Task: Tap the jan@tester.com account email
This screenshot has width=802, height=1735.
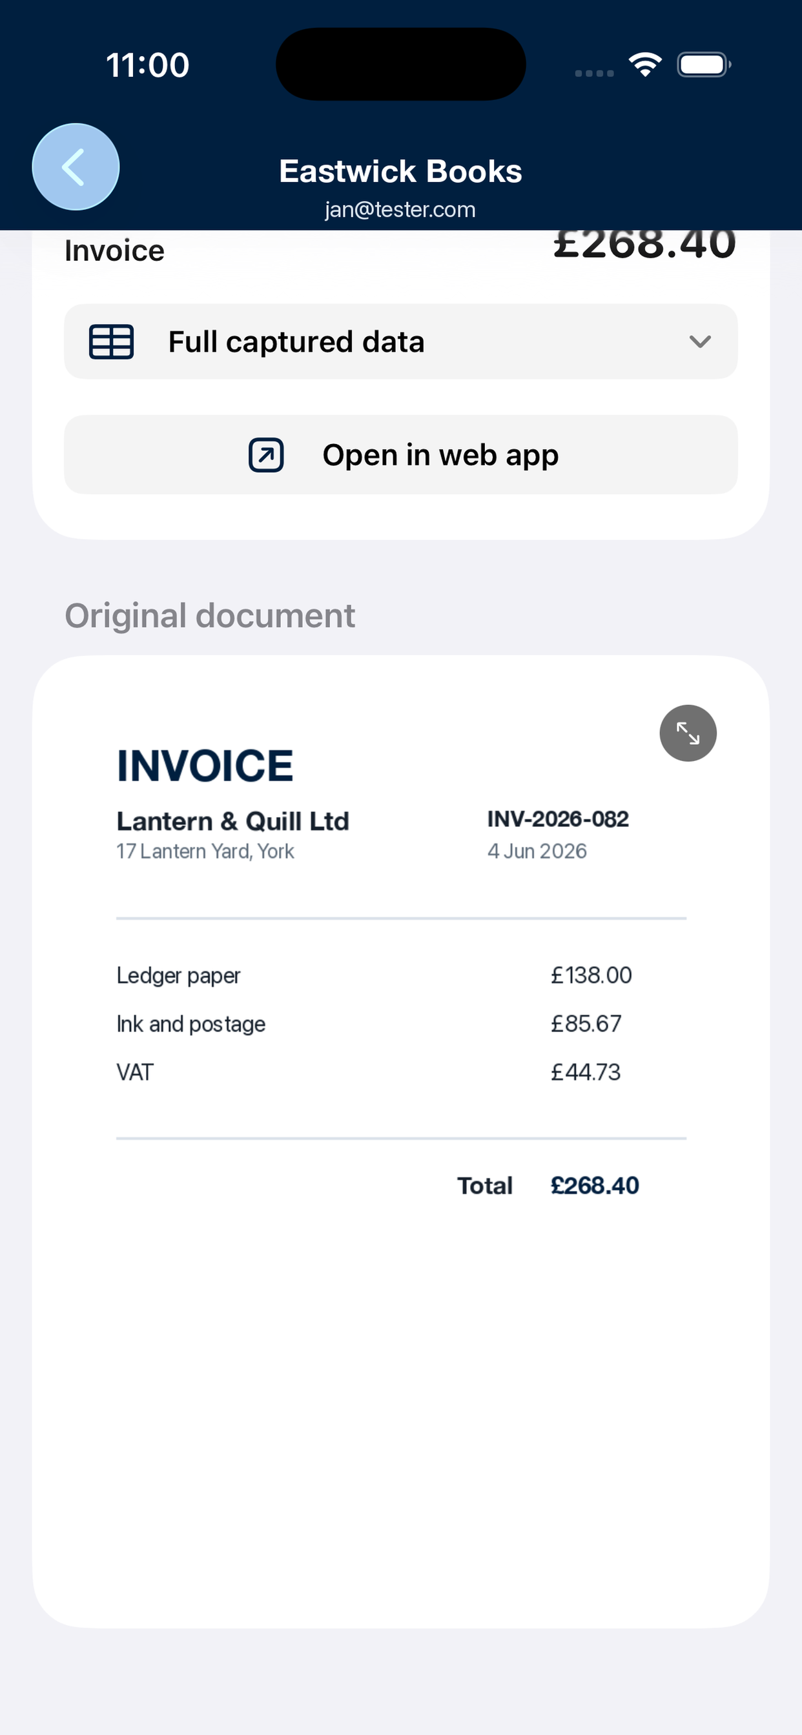Action: [x=400, y=210]
